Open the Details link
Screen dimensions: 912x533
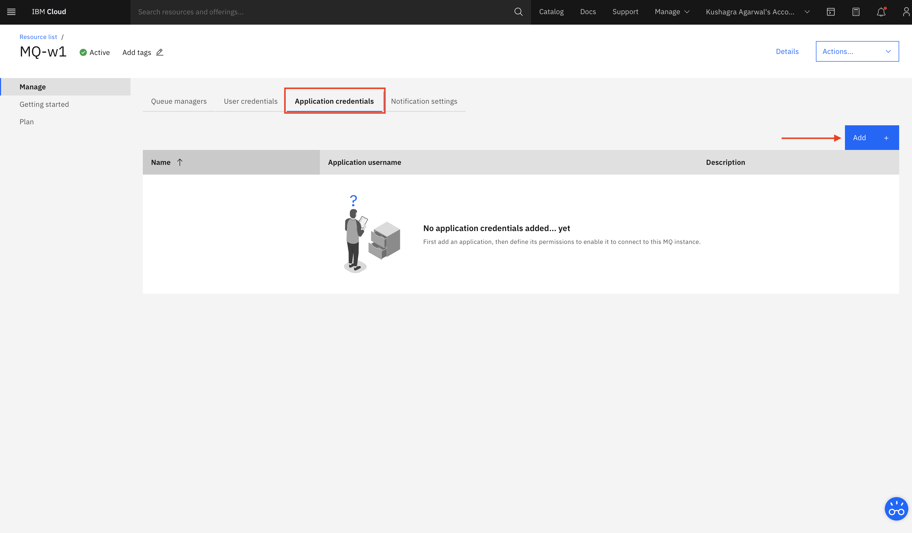click(x=787, y=51)
